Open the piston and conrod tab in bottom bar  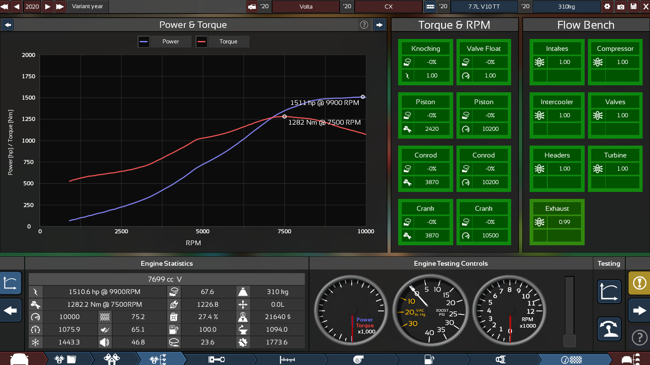pos(217,359)
